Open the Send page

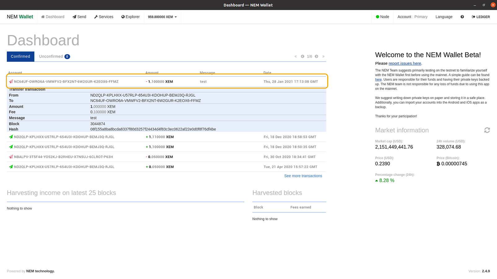click(79, 17)
